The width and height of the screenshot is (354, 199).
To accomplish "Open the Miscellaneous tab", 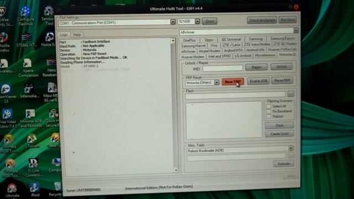I will (x=265, y=55).
